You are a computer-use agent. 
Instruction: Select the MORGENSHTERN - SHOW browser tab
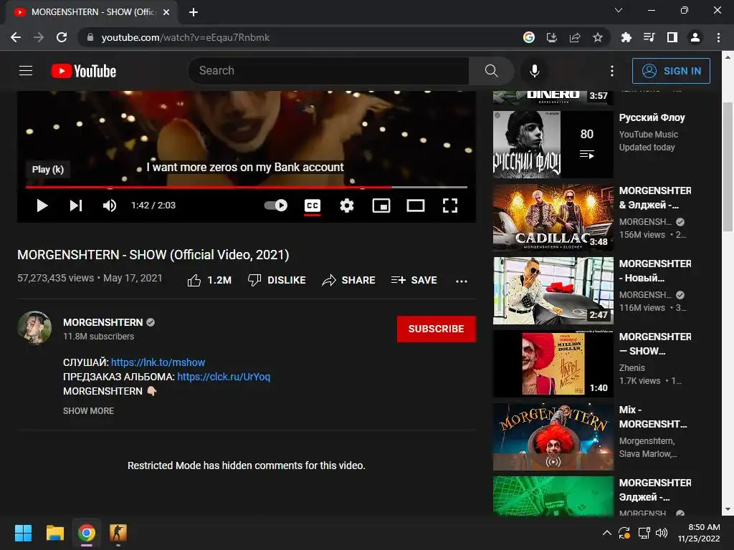[x=92, y=12]
